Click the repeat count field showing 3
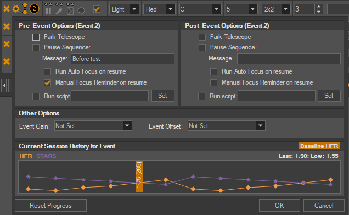This screenshot has width=349, height=215. pyautogui.click(x=305, y=9)
